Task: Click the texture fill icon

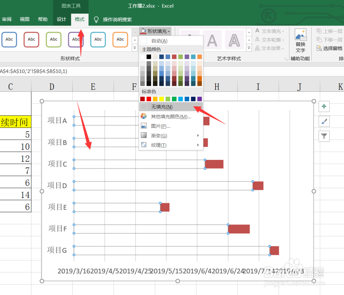Action: point(144,144)
